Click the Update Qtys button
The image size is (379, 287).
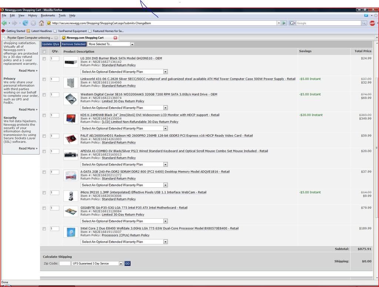point(50,44)
